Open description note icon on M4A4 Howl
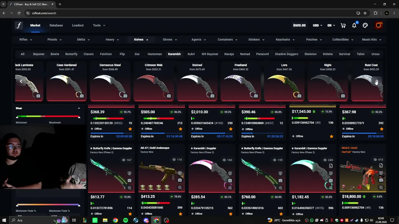The image size is (399, 224). click(x=381, y=166)
